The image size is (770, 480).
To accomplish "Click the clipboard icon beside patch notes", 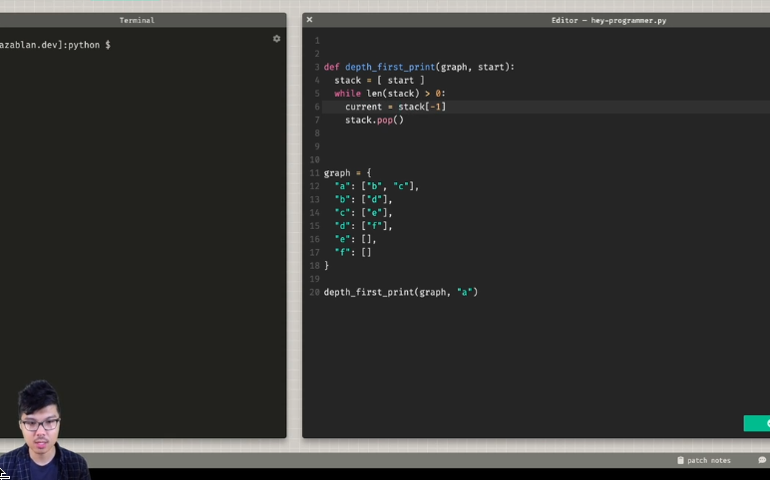I will [680, 460].
